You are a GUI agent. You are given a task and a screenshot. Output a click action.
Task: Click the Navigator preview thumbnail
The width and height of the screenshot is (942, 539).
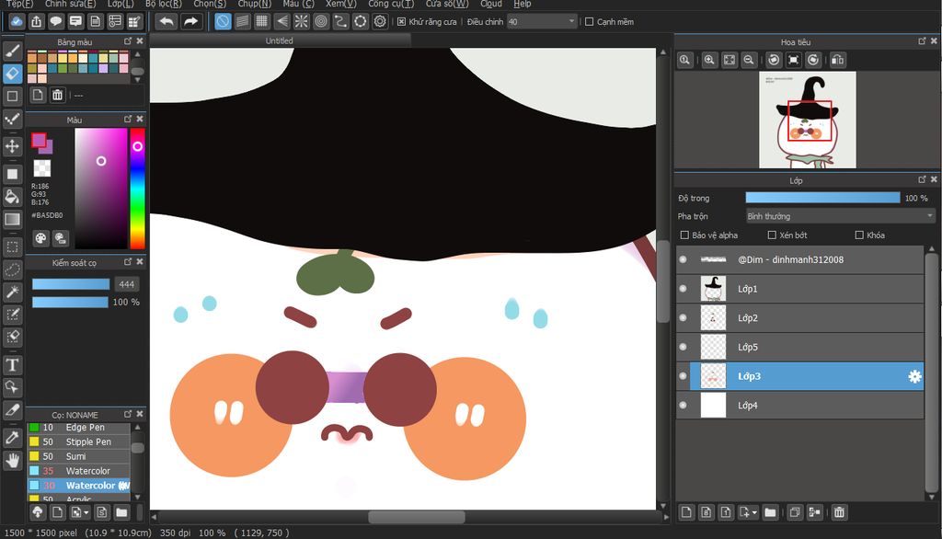pos(808,120)
